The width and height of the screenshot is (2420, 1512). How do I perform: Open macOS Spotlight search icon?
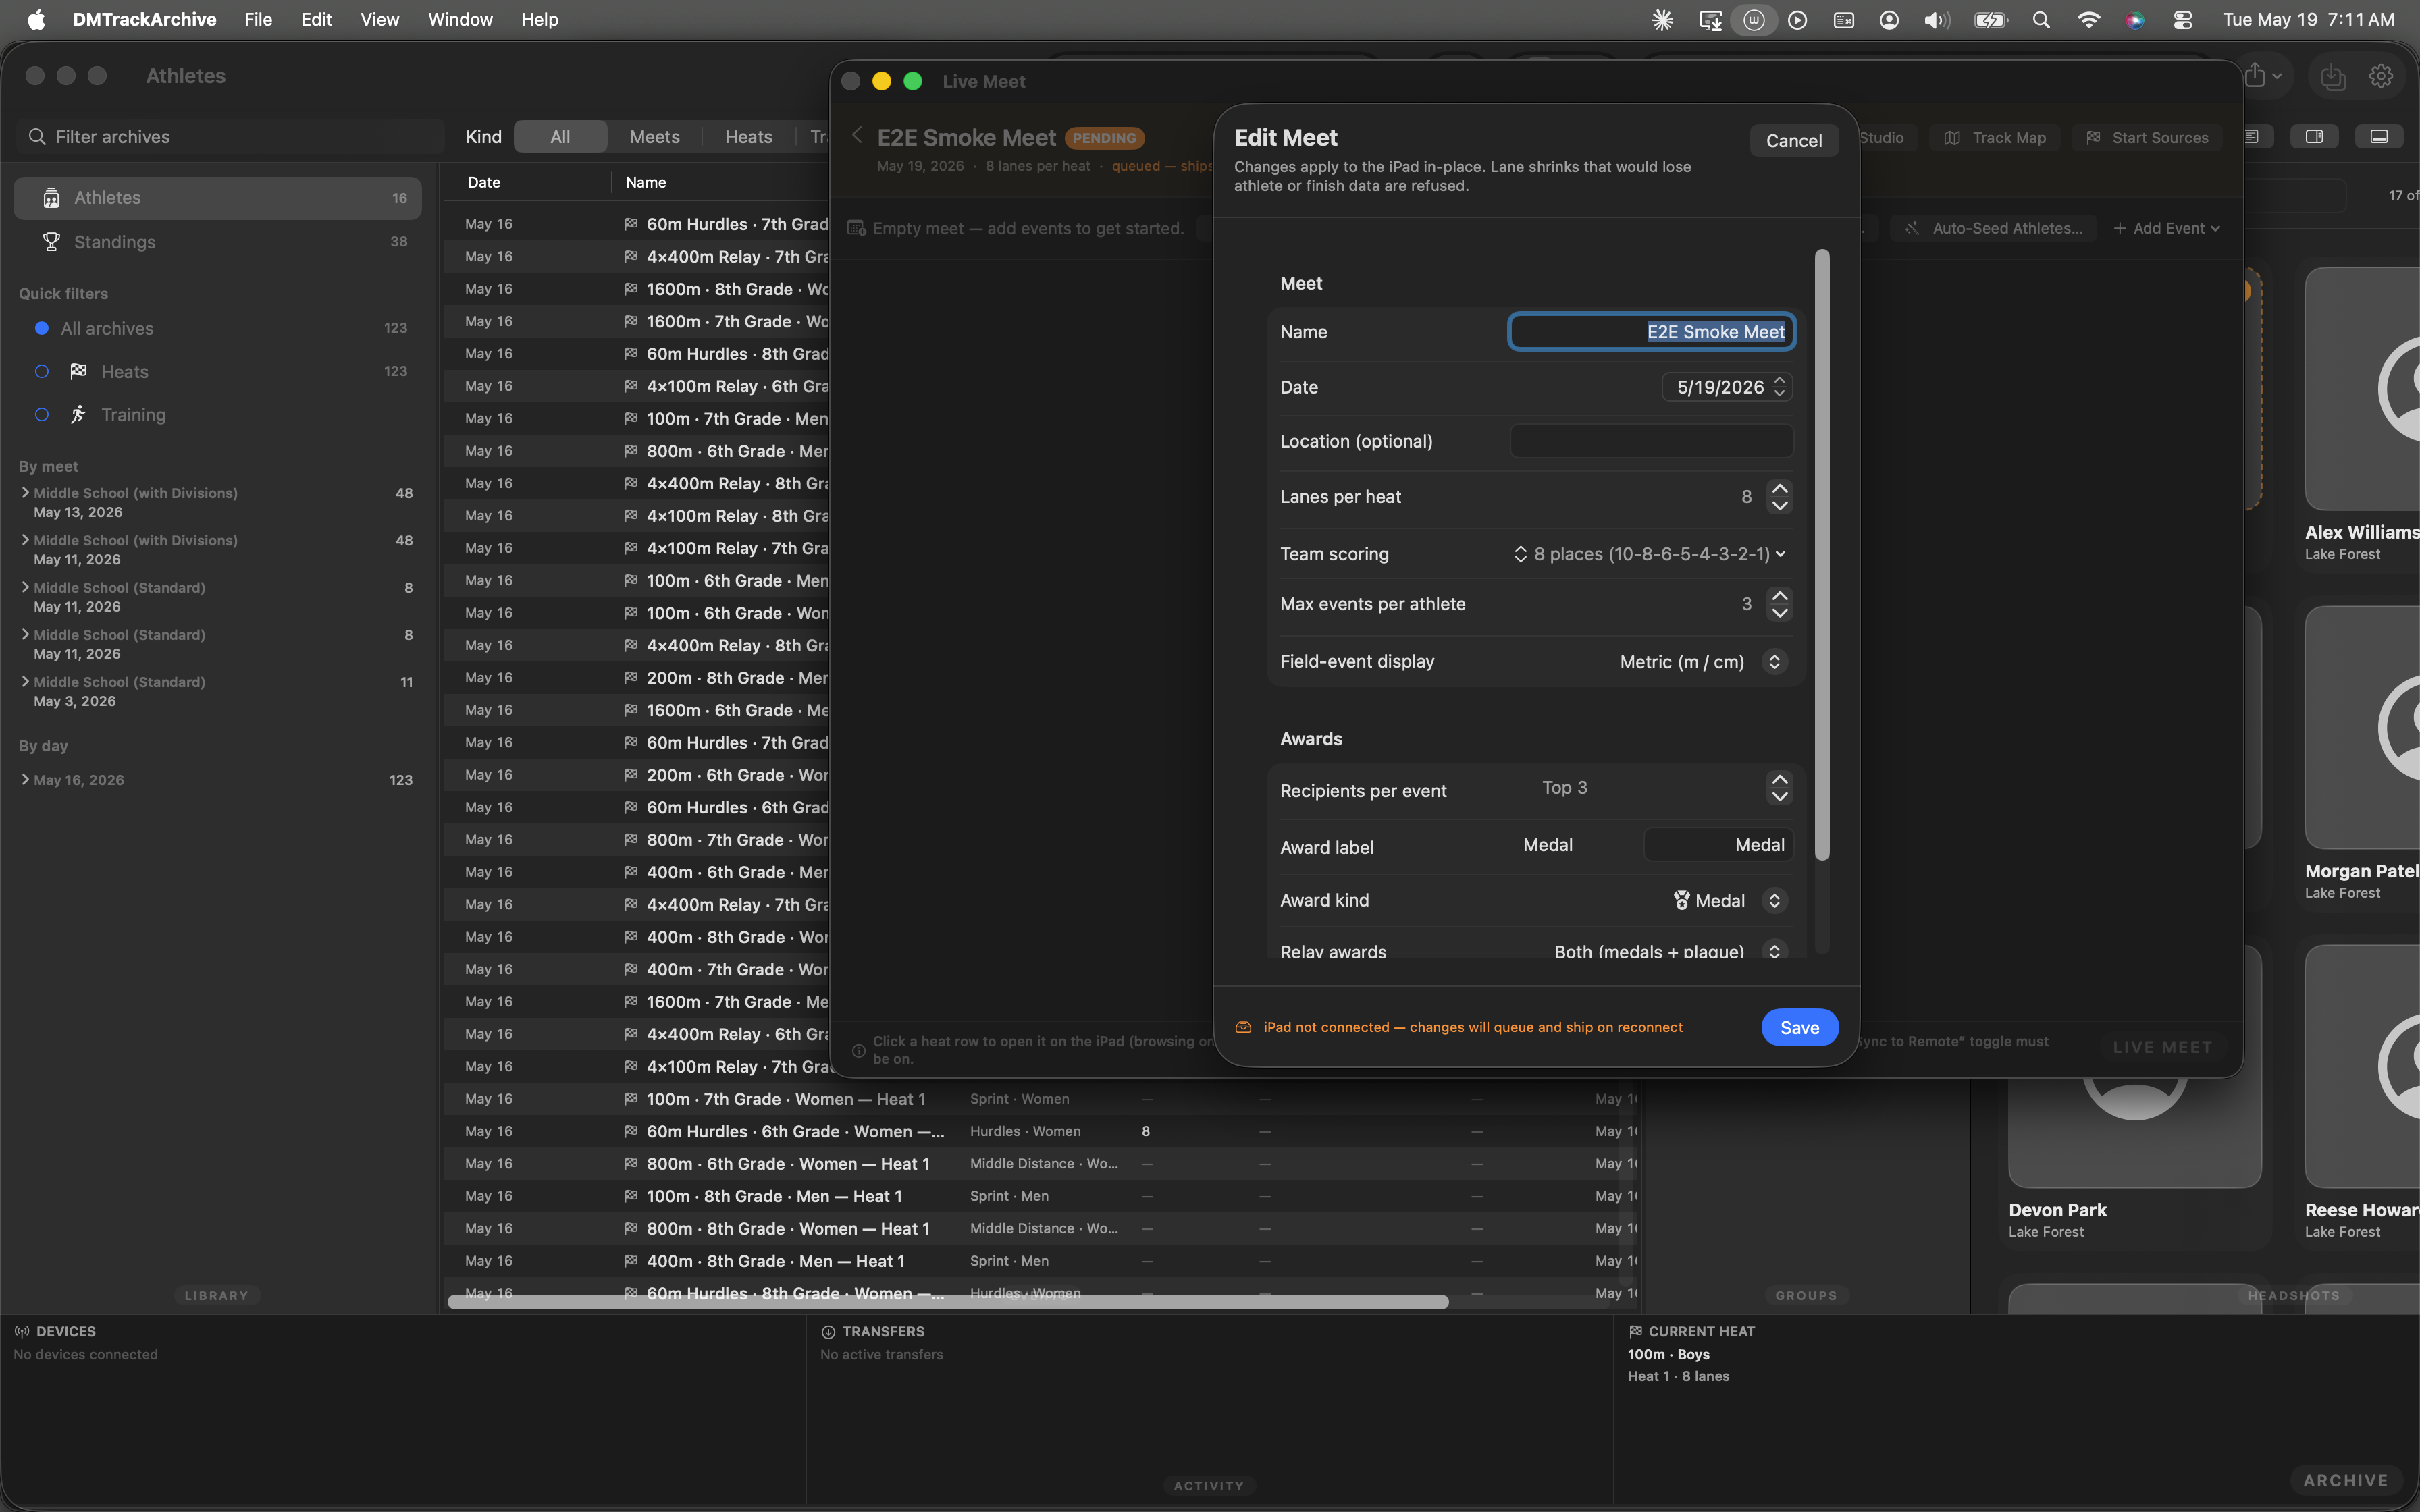coord(2041,20)
